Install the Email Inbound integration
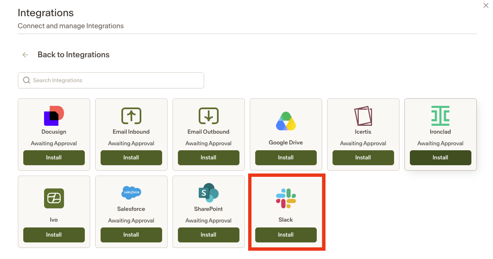This screenshot has height=259, width=493. pos(131,158)
